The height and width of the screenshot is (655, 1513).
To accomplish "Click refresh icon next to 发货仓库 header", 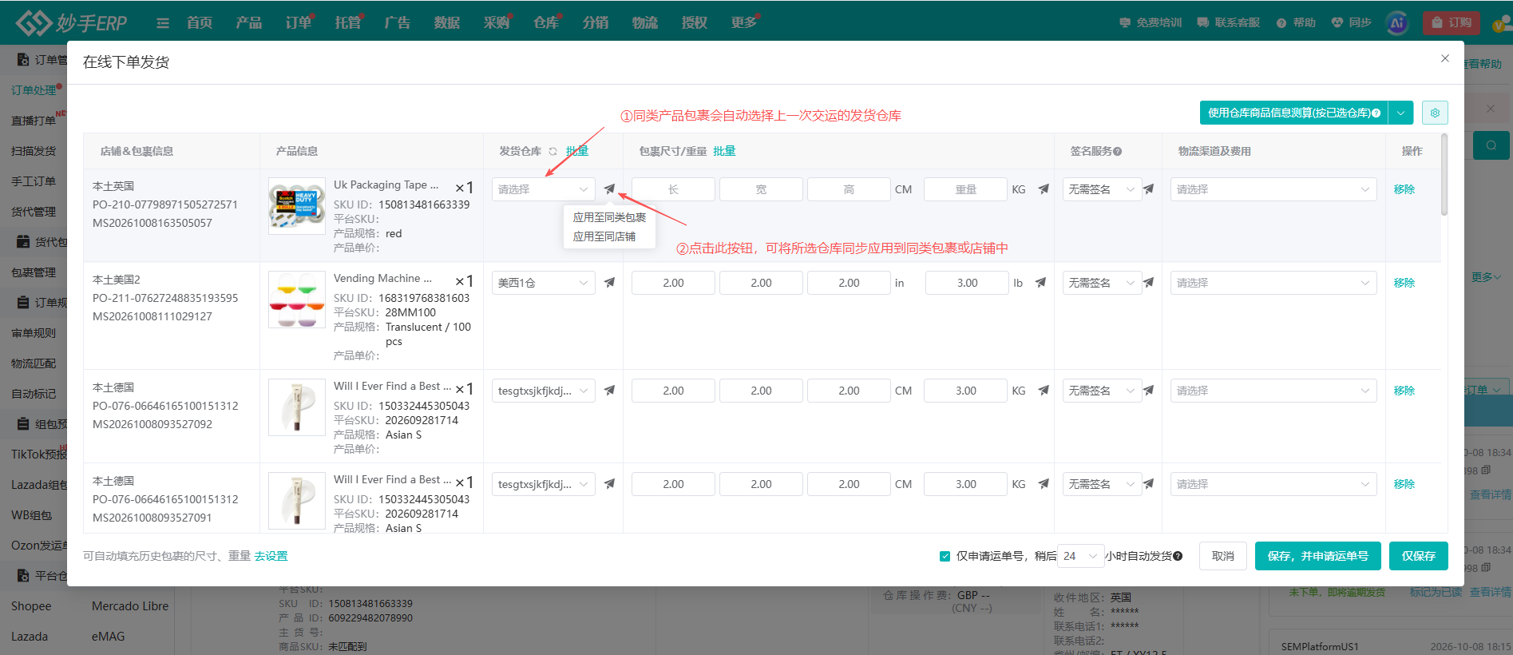I will click(x=553, y=151).
